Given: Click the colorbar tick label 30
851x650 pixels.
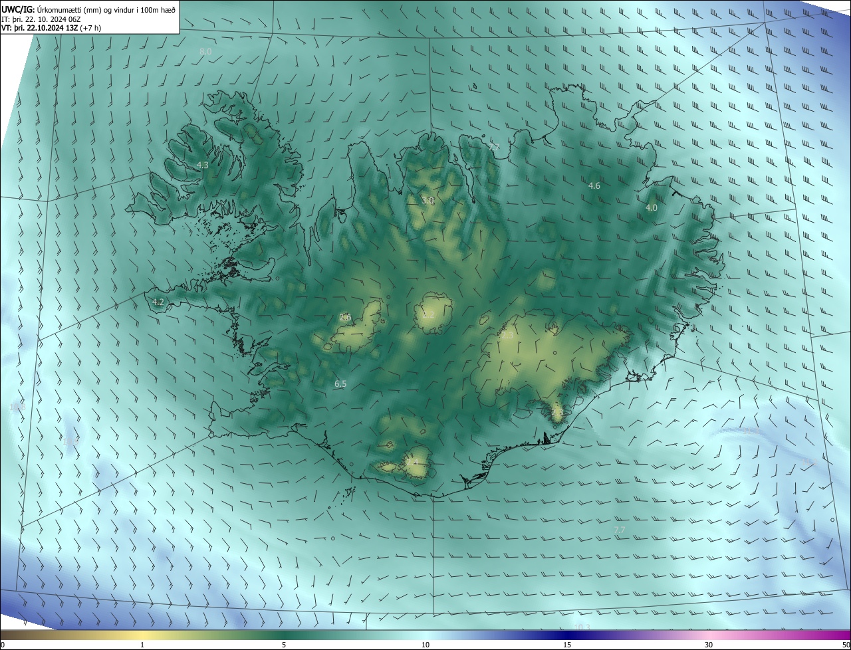Looking at the screenshot, I should coord(709,645).
